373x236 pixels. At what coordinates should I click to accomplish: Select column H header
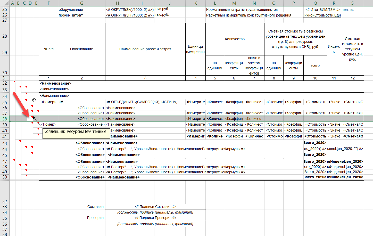(x=118, y=3)
